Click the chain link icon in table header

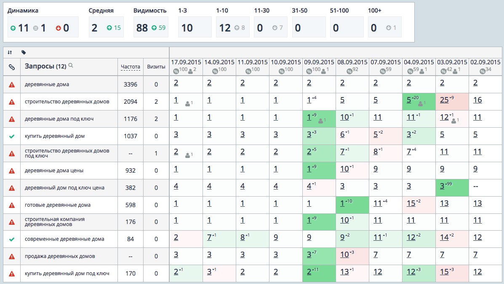click(x=12, y=67)
